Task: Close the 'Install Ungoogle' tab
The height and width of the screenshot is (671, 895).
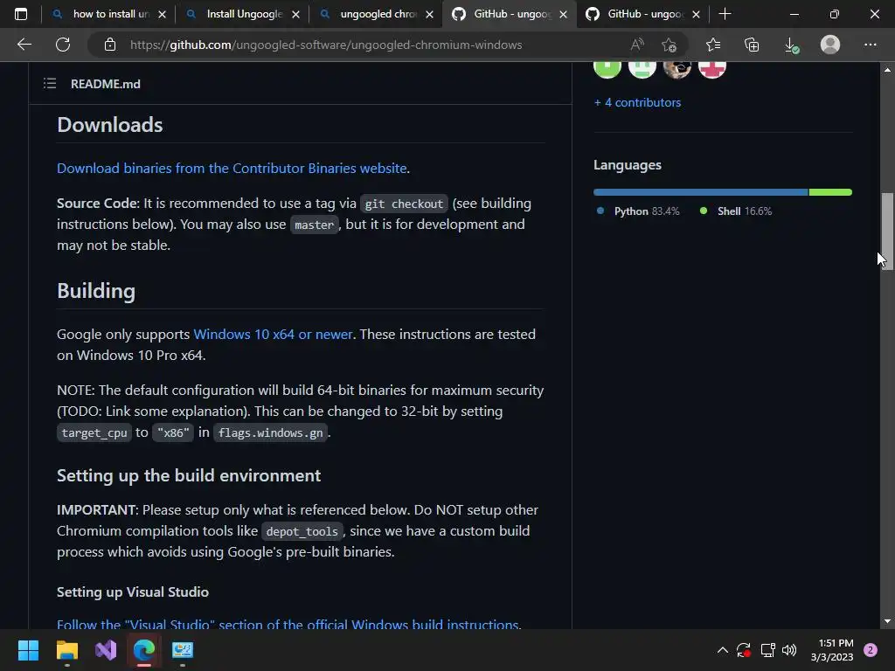Action: [x=295, y=14]
